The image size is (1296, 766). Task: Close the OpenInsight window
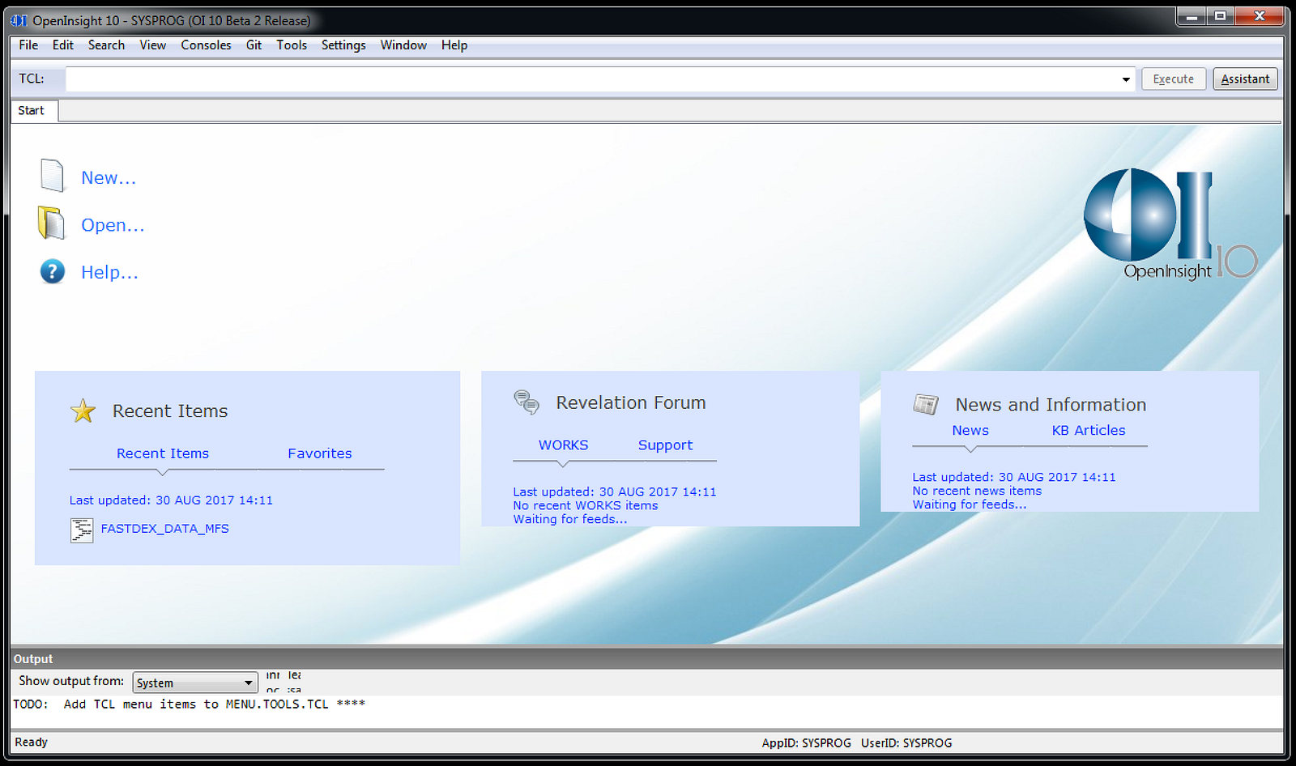1260,16
